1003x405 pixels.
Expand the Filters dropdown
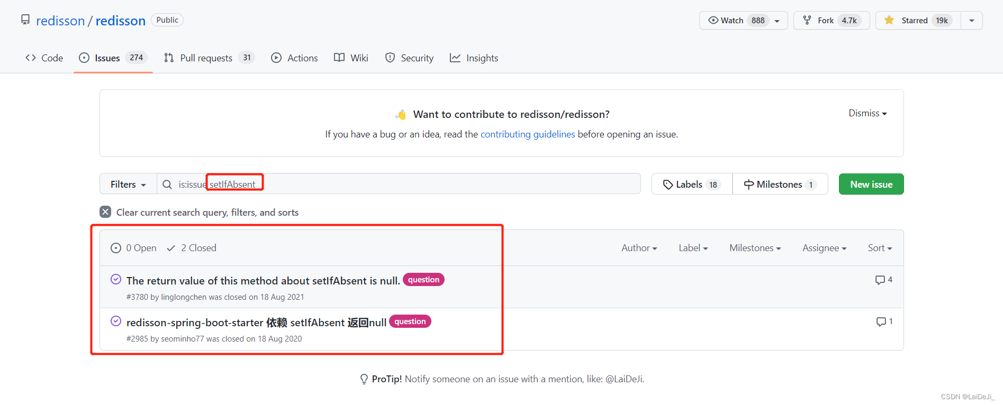pyautogui.click(x=128, y=185)
